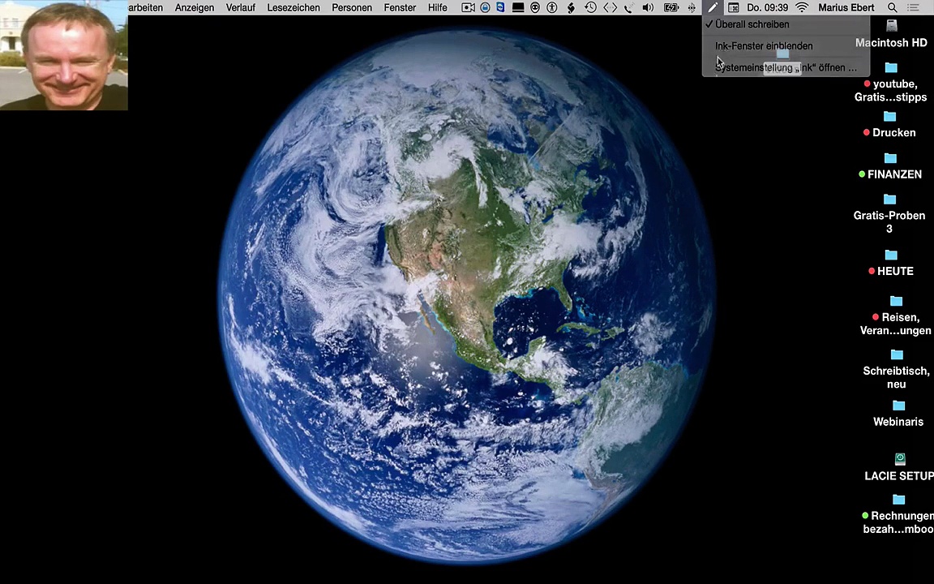Click the Do. 09:39 clock
The height and width of the screenshot is (584, 934).
pos(767,8)
